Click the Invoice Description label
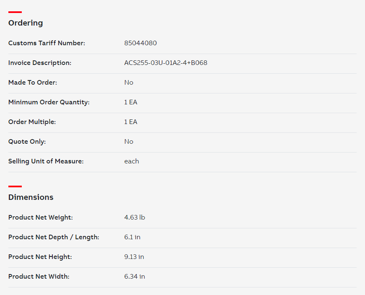Image resolution: width=365 pixels, height=295 pixels. 40,63
